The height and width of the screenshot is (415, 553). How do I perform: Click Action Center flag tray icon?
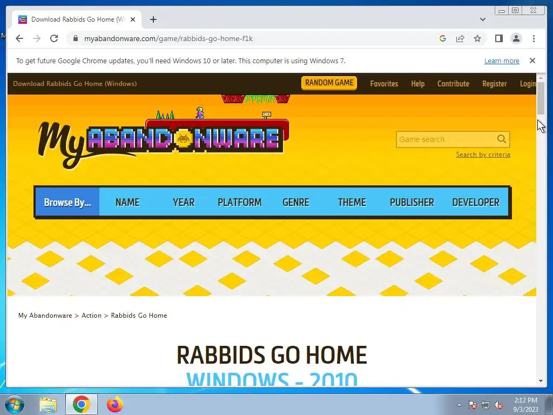[472, 405]
